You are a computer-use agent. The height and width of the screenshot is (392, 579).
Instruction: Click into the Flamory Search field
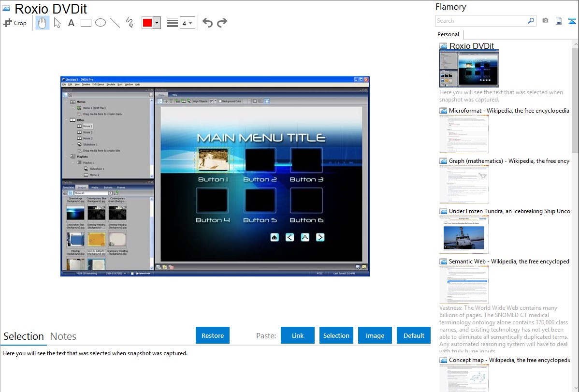pyautogui.click(x=481, y=21)
